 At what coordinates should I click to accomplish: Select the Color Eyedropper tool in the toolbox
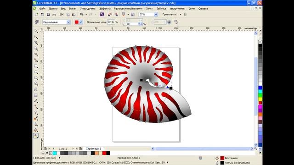click(x=36, y=118)
